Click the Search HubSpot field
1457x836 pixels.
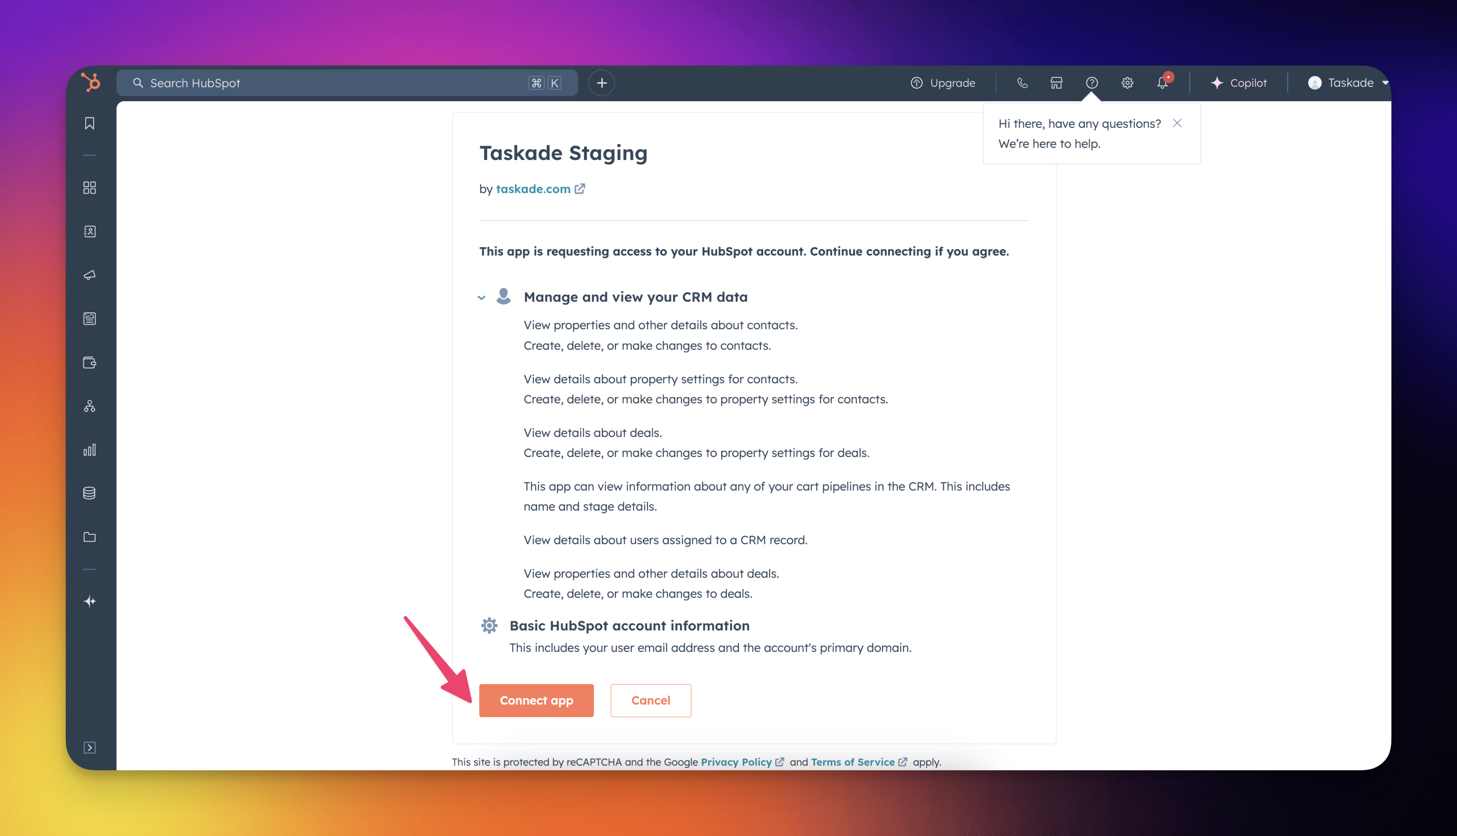(333, 83)
